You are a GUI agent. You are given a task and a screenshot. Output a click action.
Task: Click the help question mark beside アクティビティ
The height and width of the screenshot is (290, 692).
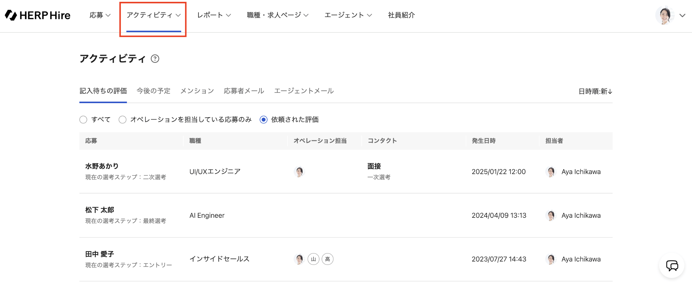point(155,59)
